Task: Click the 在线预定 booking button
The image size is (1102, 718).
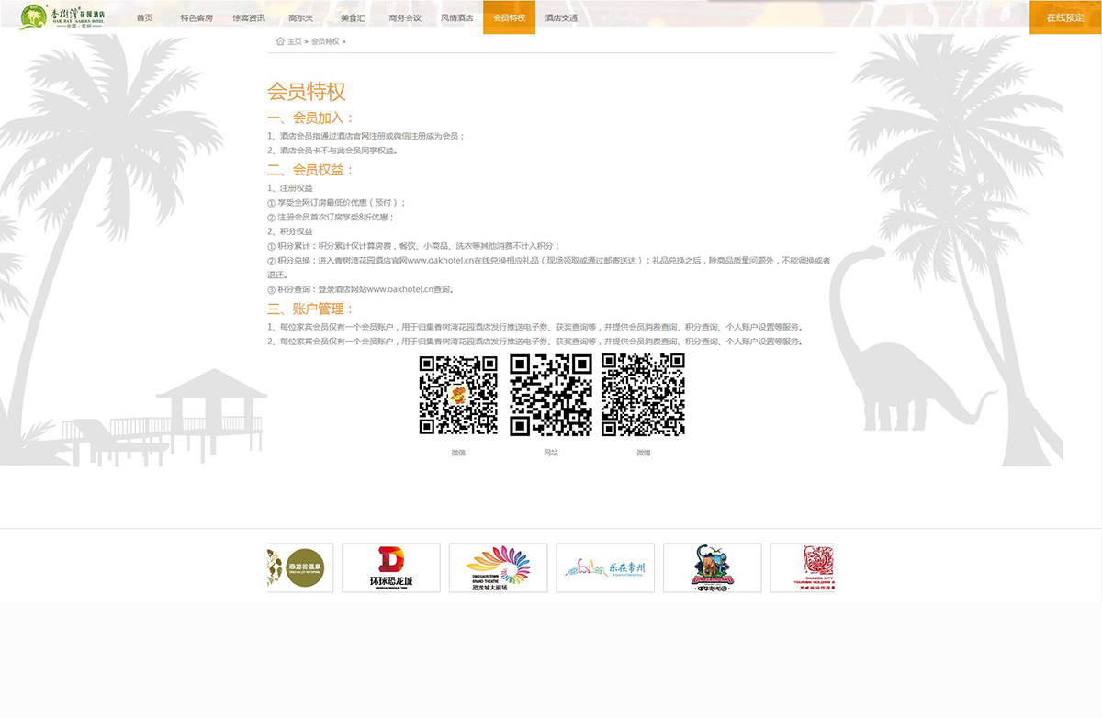Action: 1065,17
